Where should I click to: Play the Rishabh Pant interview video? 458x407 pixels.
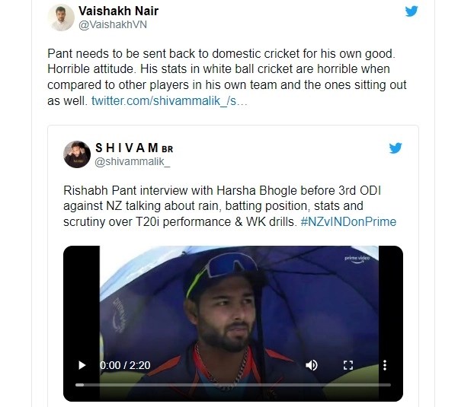(x=82, y=365)
